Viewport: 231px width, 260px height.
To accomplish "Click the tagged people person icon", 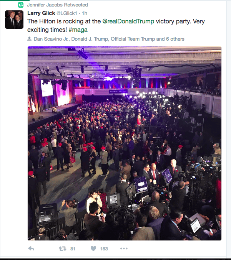I will tap(29, 39).
